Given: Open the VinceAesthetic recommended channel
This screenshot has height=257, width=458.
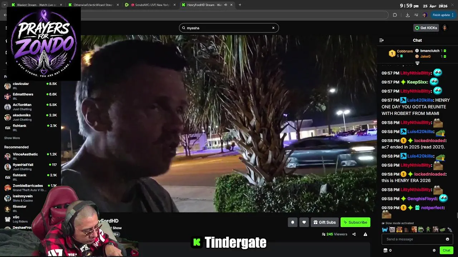Looking at the screenshot, I should pos(30,156).
